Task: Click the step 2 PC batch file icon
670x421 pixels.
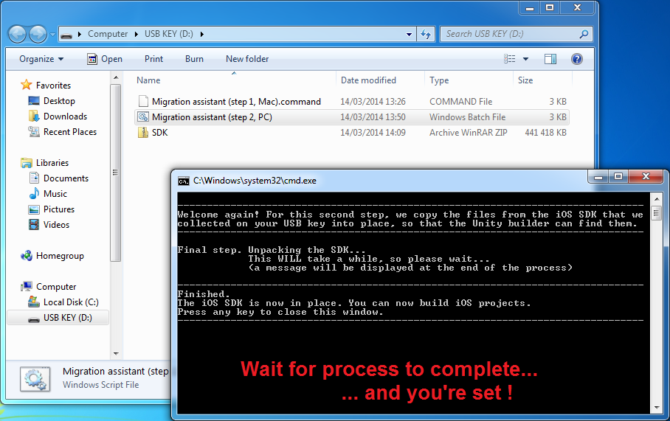Action: click(x=143, y=116)
